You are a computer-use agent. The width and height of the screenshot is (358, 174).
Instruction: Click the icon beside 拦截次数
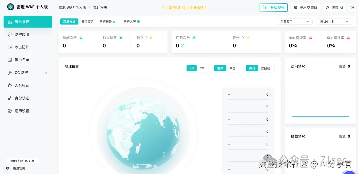coord(194,38)
